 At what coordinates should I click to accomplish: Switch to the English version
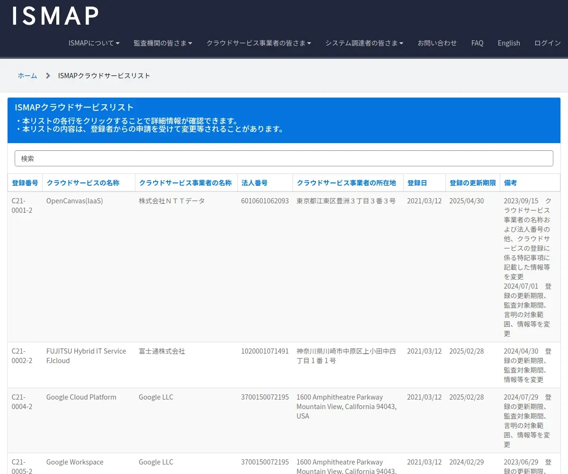509,43
